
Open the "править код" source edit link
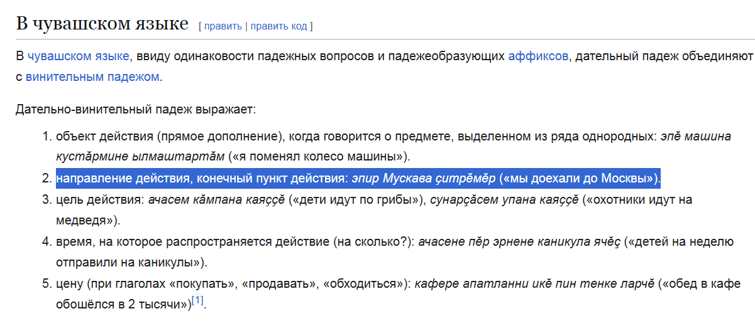[279, 26]
